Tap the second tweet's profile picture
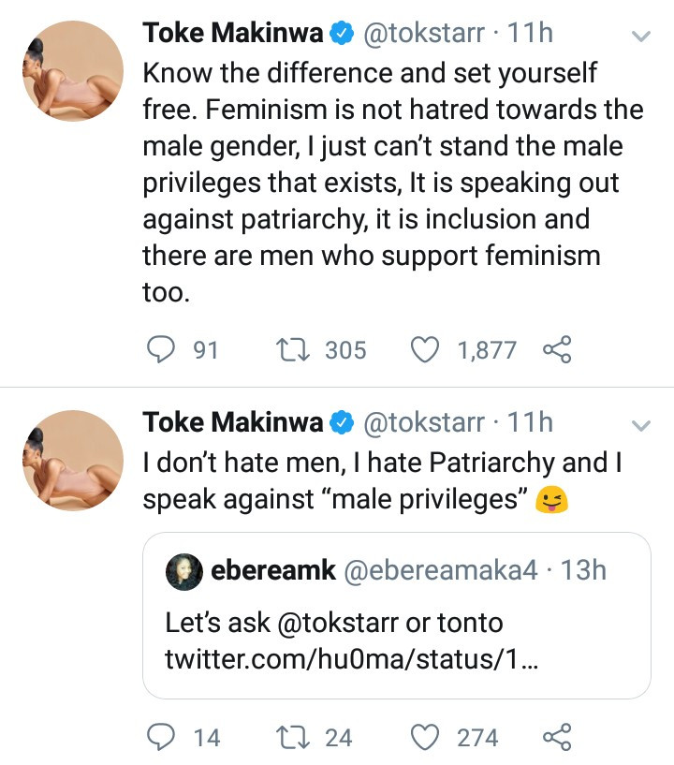Image resolution: width=674 pixels, height=765 pixels. point(72,460)
